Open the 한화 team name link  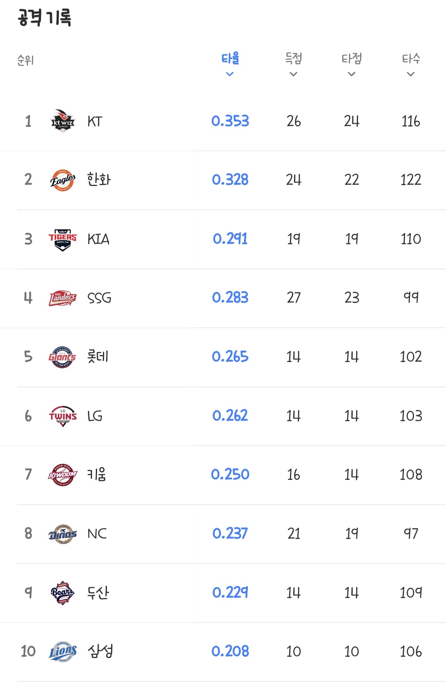click(x=99, y=180)
